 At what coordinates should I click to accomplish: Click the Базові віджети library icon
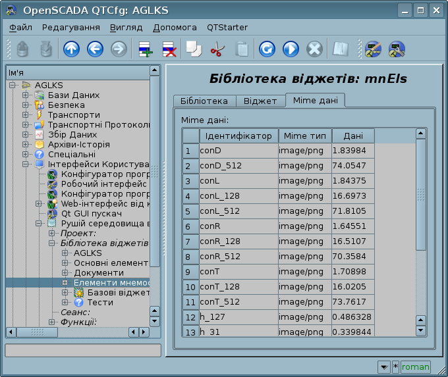[x=78, y=293]
